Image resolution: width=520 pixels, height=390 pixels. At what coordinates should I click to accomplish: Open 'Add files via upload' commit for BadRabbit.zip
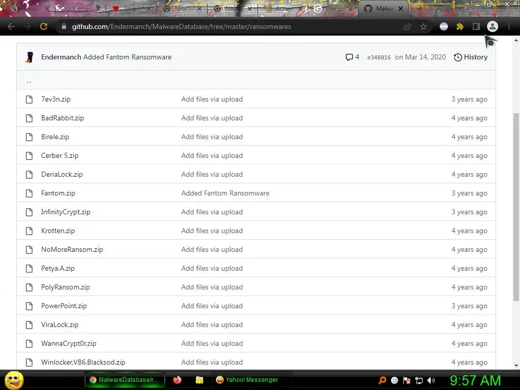pos(212,118)
